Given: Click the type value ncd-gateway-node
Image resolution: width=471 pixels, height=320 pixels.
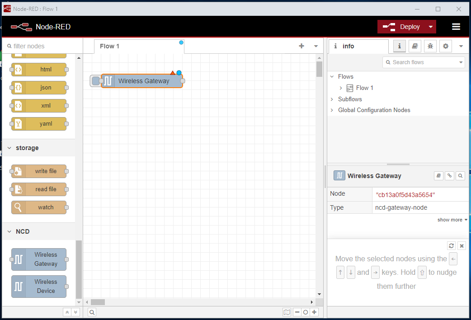Looking at the screenshot, I should [x=401, y=207].
